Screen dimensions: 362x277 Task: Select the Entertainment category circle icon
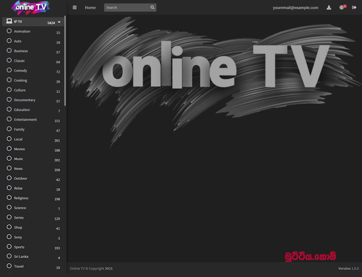click(9, 119)
